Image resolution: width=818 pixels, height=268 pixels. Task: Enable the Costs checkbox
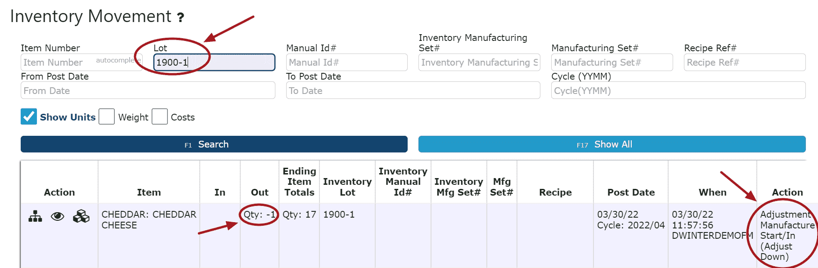pyautogui.click(x=160, y=116)
